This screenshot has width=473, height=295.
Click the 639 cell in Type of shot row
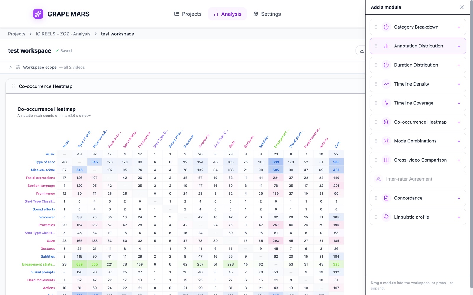point(276,162)
